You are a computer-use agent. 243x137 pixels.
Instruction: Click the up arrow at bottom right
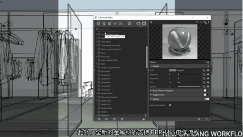207,119
